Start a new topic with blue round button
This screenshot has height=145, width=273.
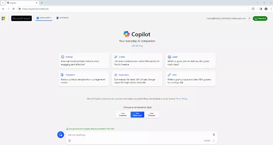(x=61, y=135)
